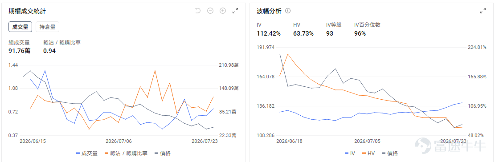Toggle the 價格 legend in 波幅分析
The height and width of the screenshot is (162, 495).
389,154
